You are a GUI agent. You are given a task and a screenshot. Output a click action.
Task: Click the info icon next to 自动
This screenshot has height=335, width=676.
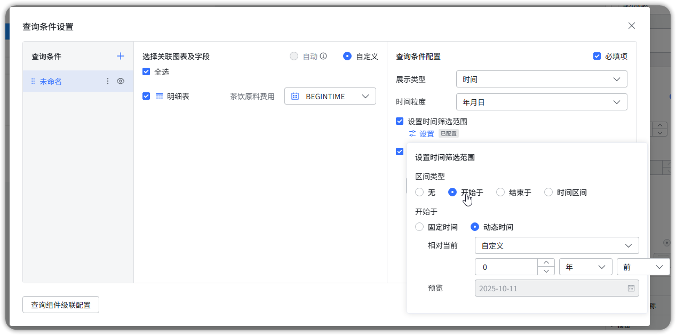(323, 56)
